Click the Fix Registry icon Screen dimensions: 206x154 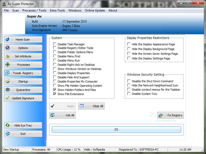click(x=161, y=115)
